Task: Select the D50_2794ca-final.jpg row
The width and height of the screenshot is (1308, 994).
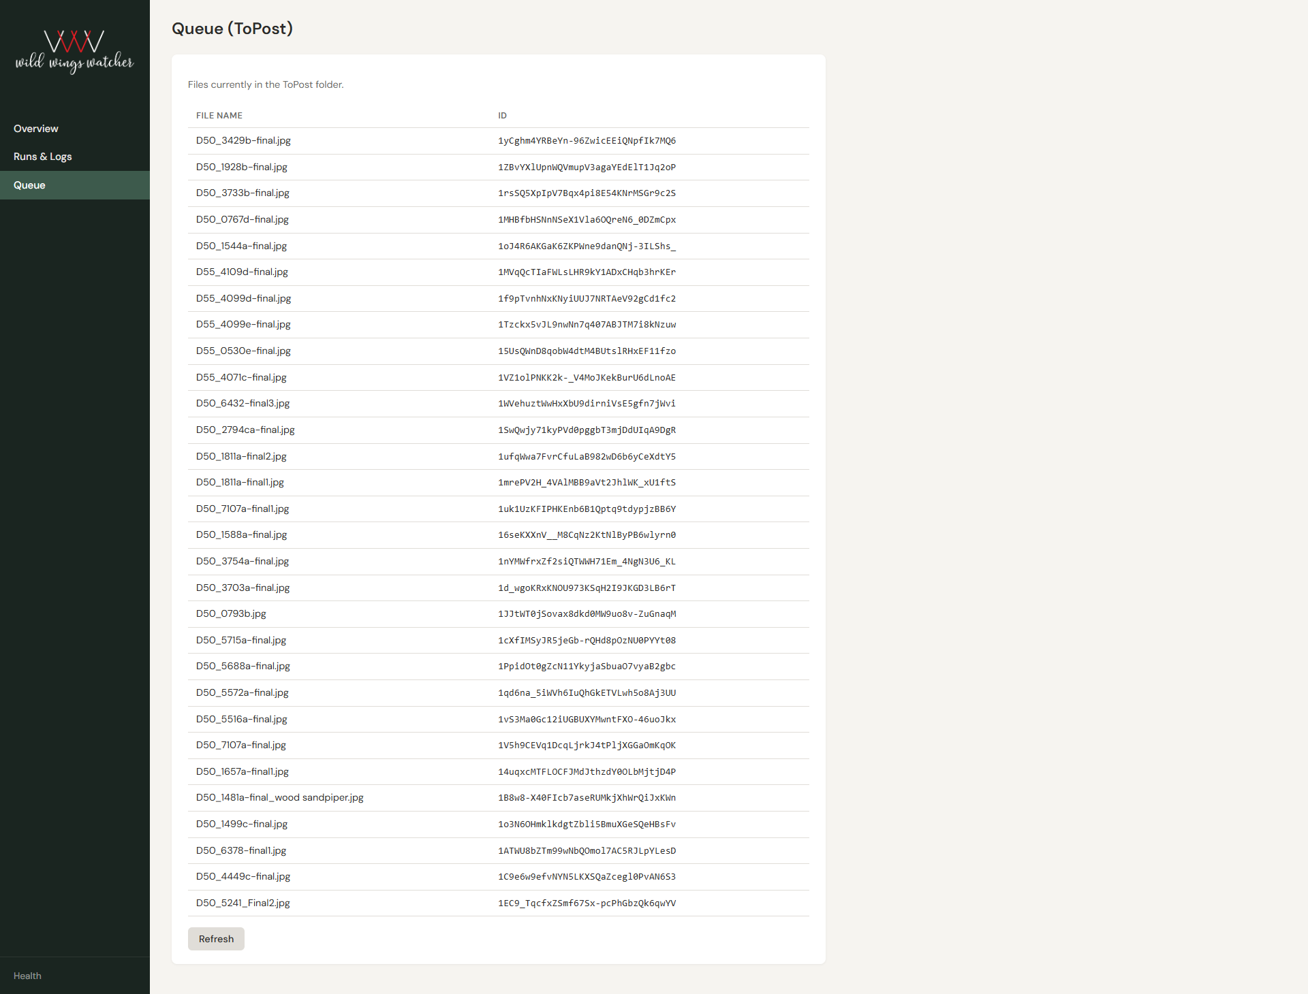Action: coord(245,430)
